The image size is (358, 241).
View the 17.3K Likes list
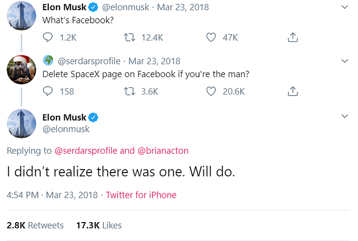(x=99, y=225)
